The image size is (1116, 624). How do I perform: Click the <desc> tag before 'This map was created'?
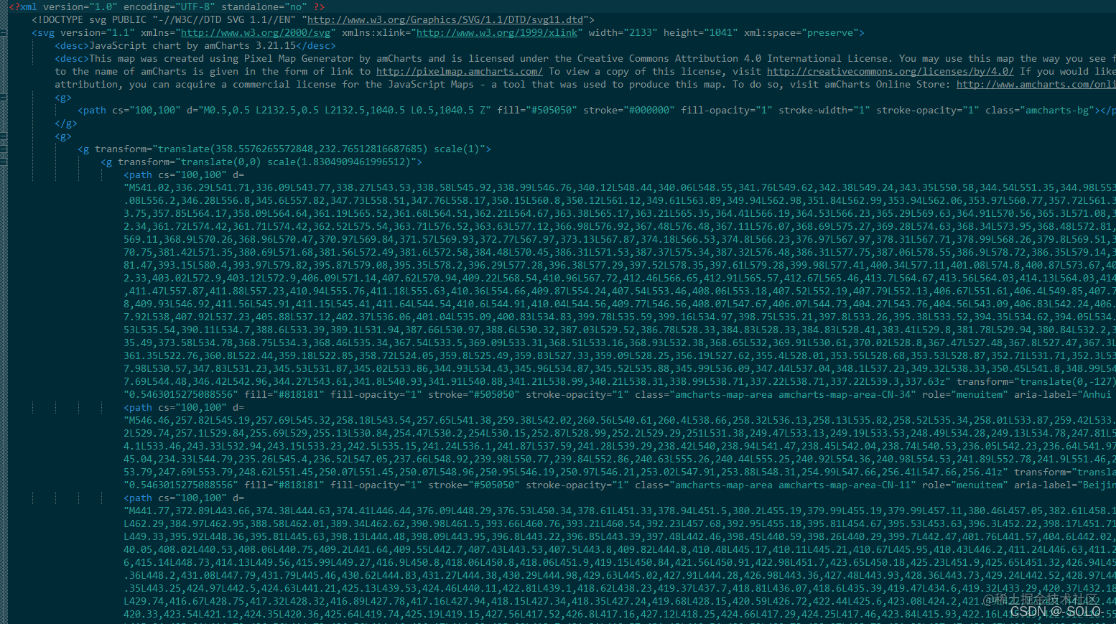click(72, 58)
